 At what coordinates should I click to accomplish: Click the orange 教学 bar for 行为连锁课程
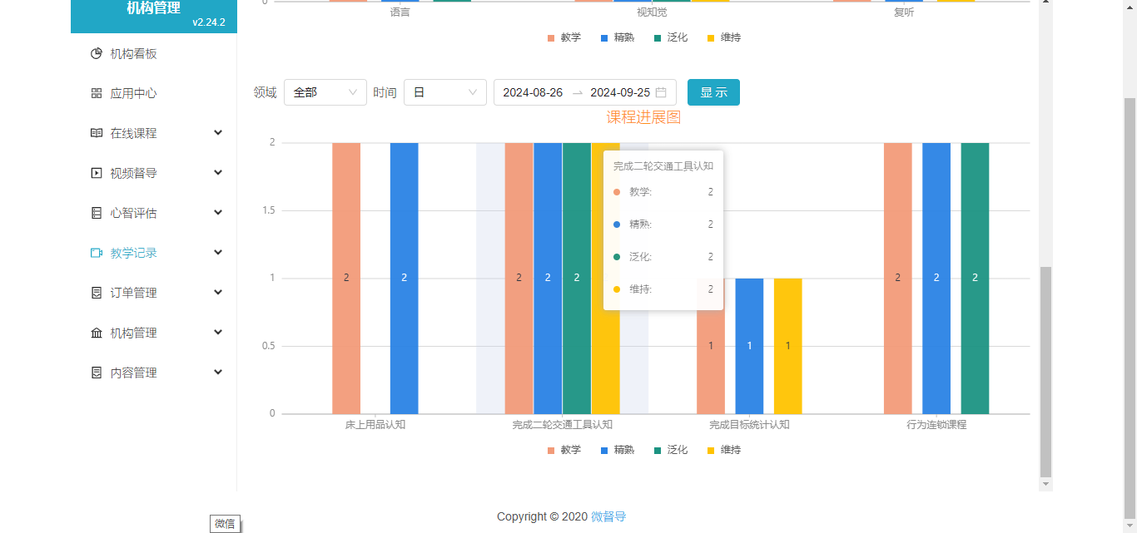898,278
